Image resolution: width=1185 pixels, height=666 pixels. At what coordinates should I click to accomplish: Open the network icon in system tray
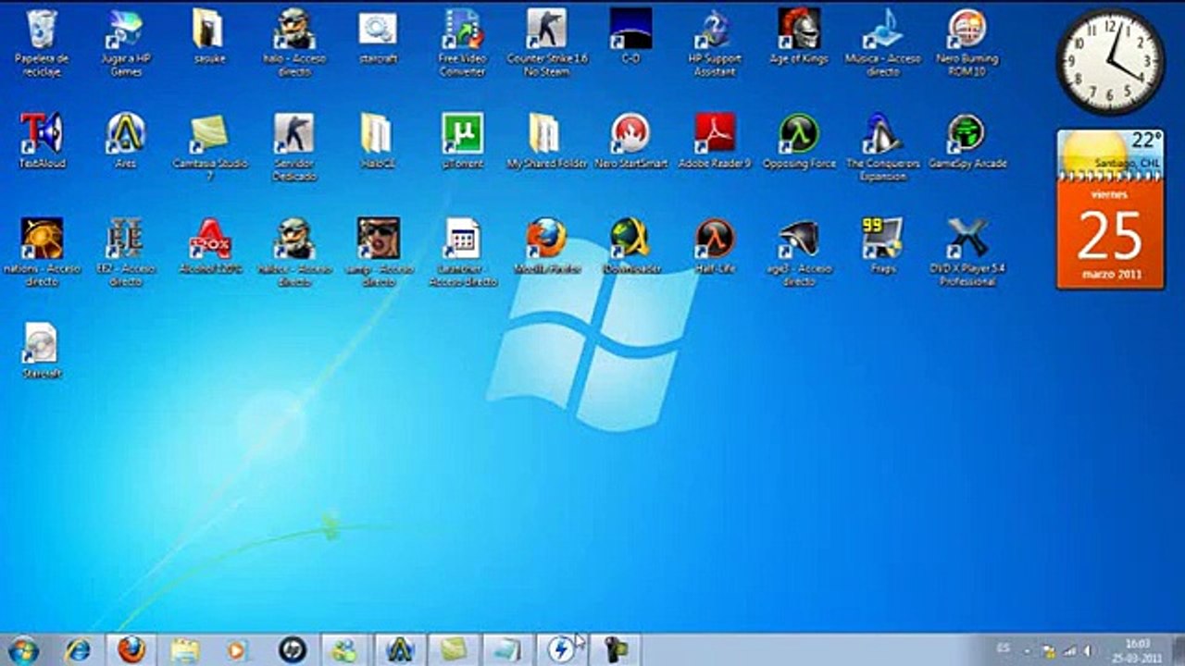click(x=1071, y=650)
